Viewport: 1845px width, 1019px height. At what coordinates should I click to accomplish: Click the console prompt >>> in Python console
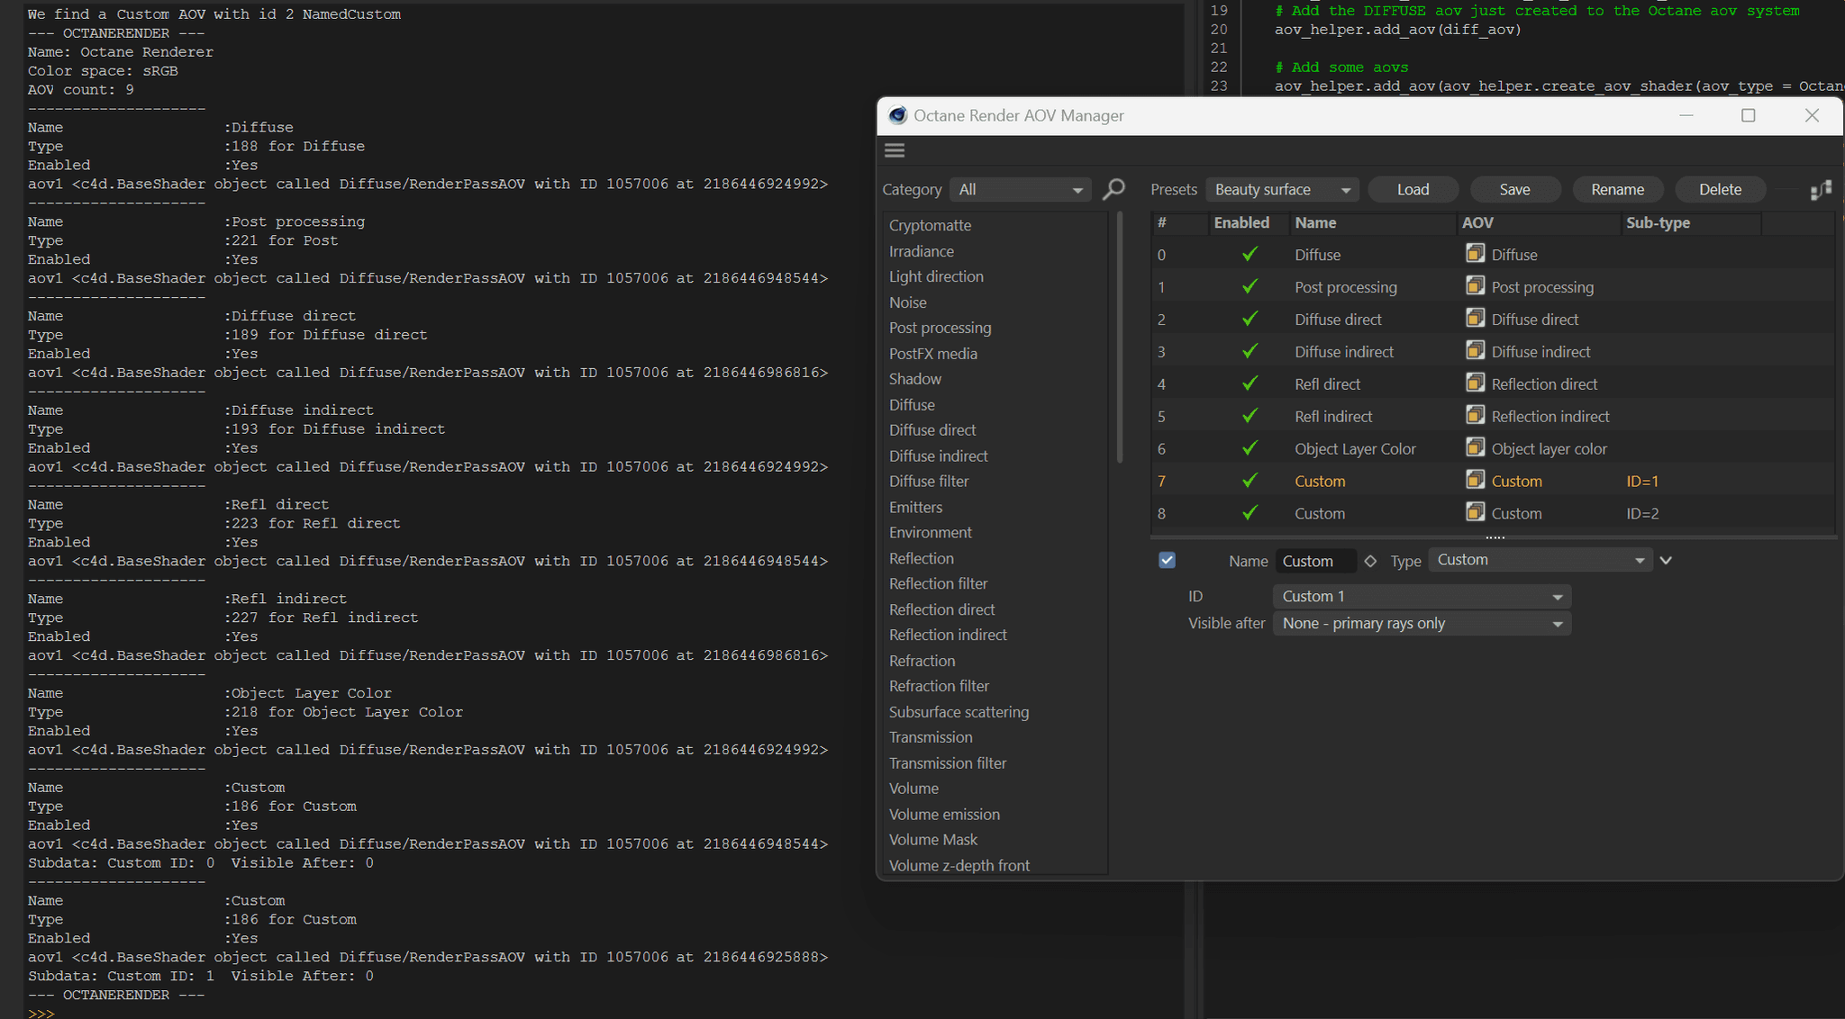(41, 1013)
